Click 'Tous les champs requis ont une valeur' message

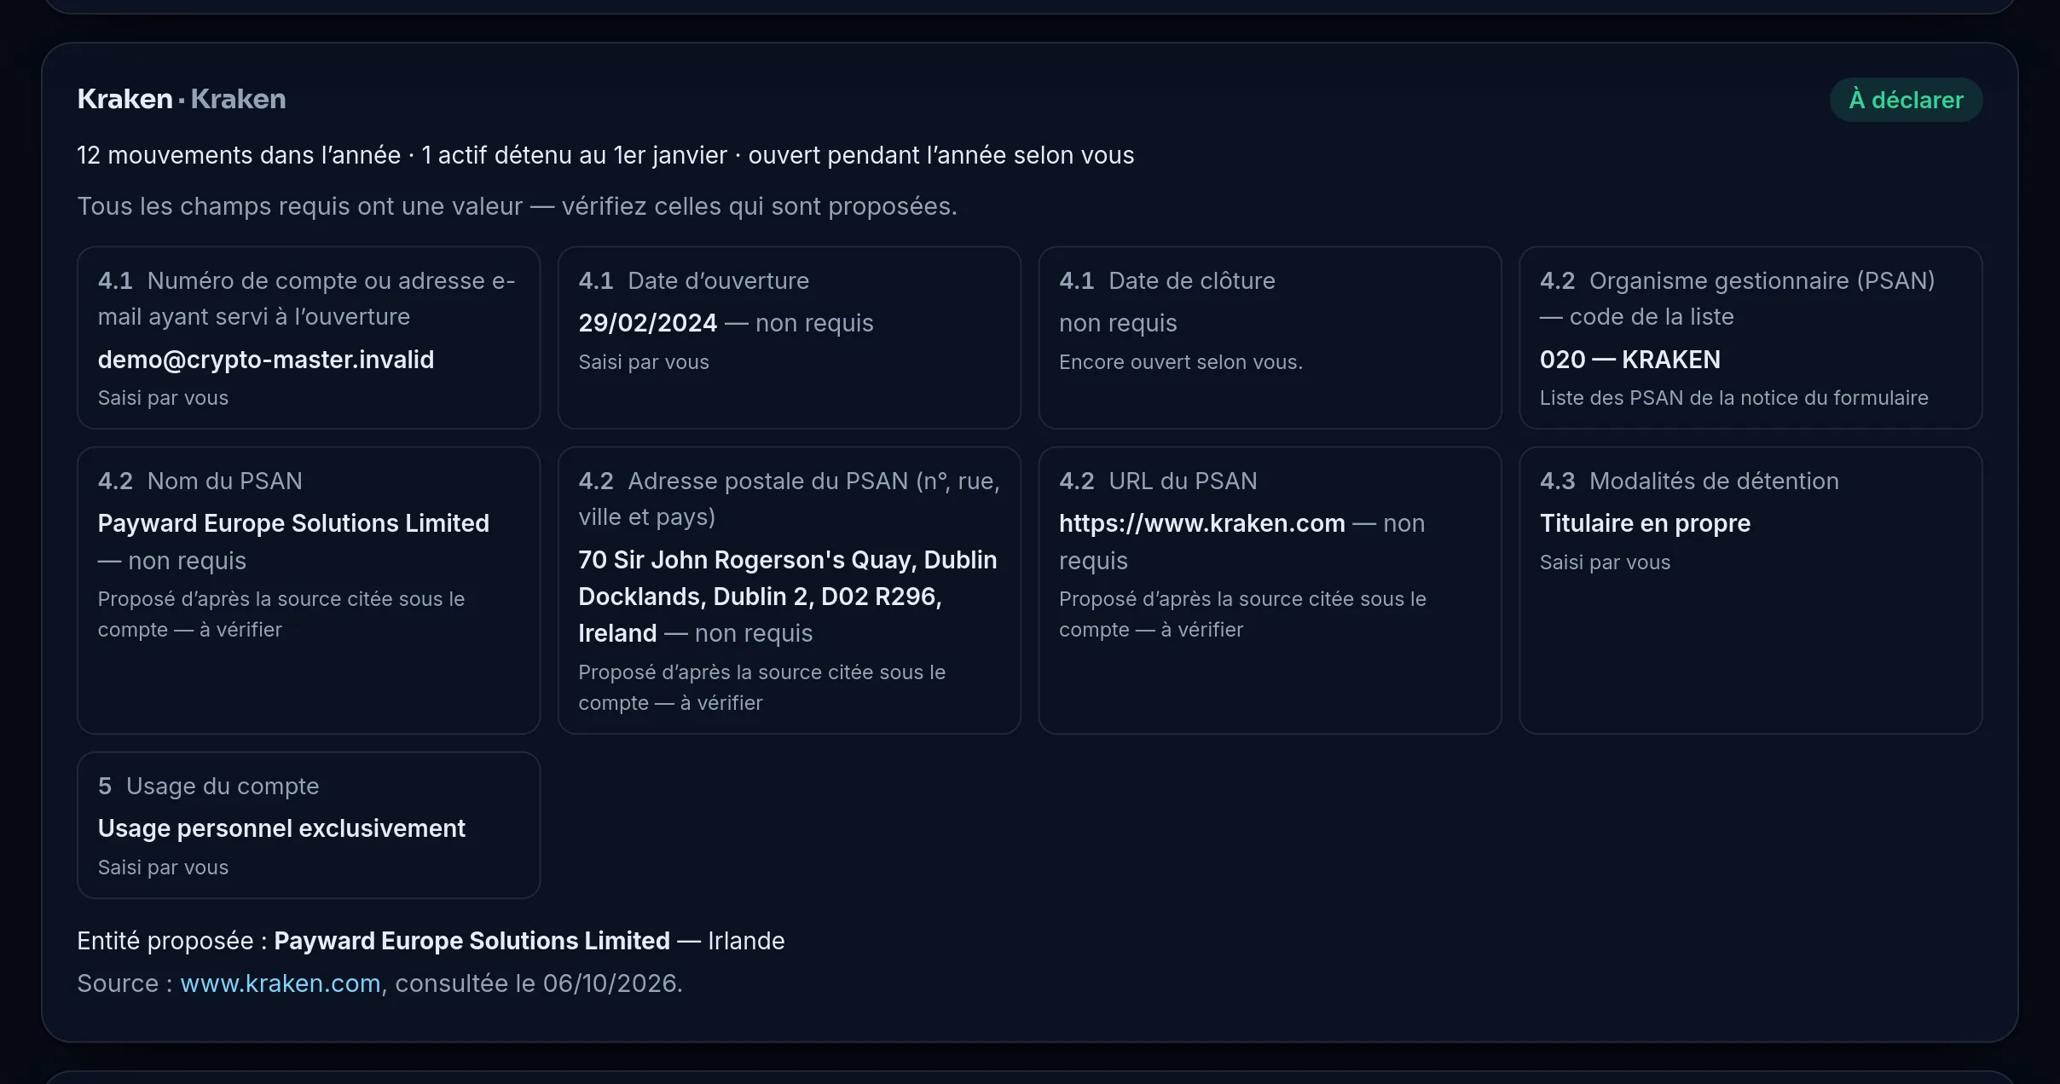point(517,206)
